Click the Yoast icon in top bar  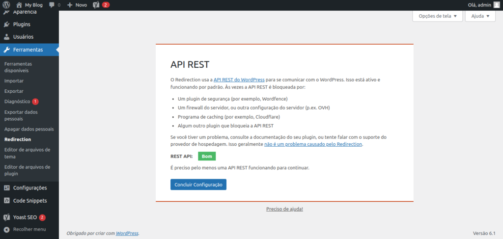pos(96,5)
